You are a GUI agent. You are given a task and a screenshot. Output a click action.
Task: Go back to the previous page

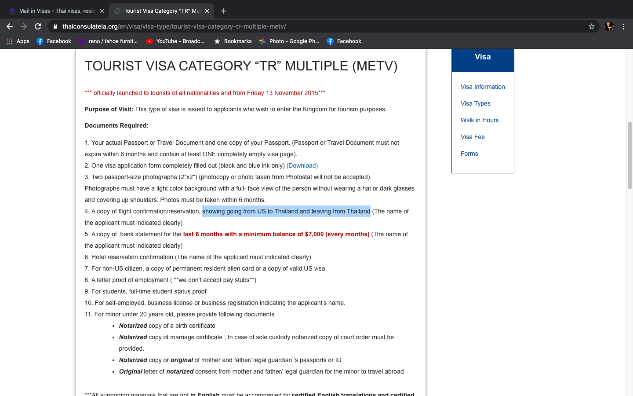click(10, 26)
